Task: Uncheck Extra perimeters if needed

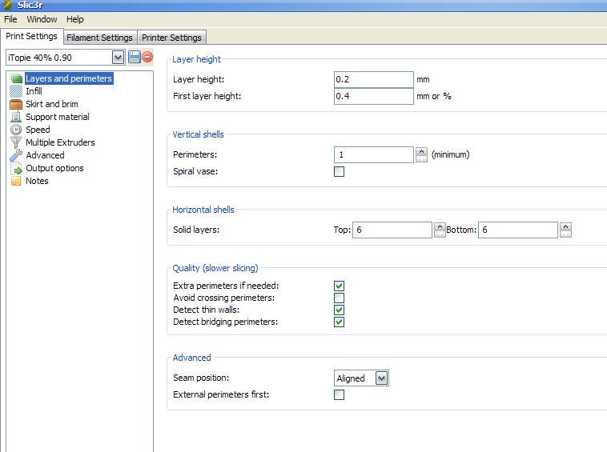Action: [339, 286]
